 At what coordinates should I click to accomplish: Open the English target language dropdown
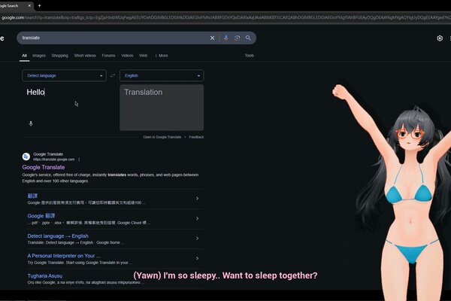point(162,76)
